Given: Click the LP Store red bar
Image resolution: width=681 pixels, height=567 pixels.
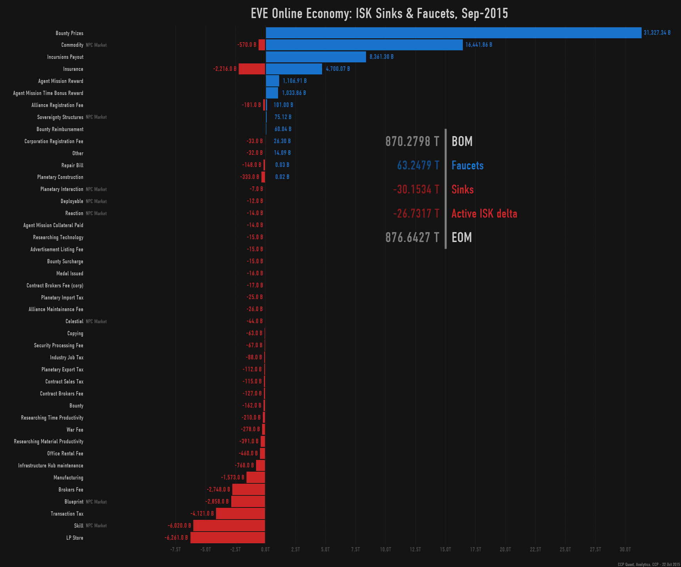Looking at the screenshot, I should (228, 538).
